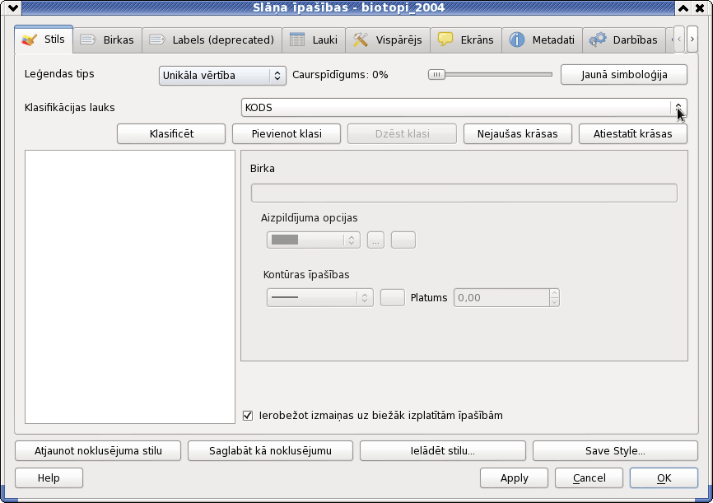This screenshot has width=713, height=503.
Task: Click the empty class list area
Action: tap(130, 287)
